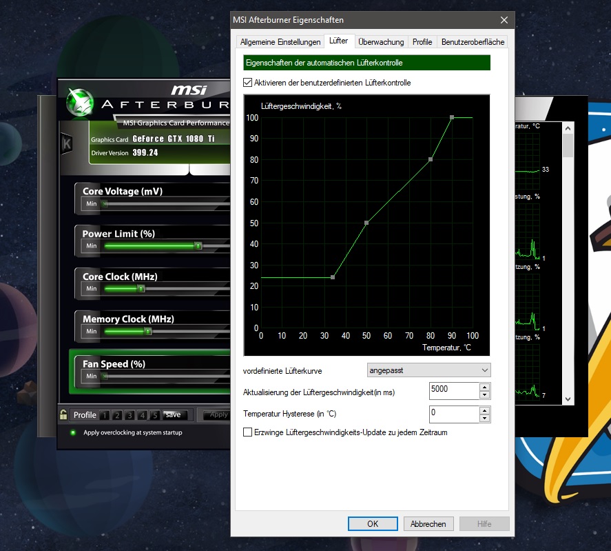Click the K Kombustor side button

click(x=67, y=143)
